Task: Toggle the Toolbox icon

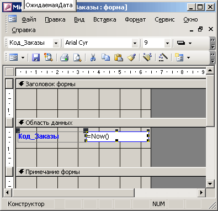Action: coord(163,57)
